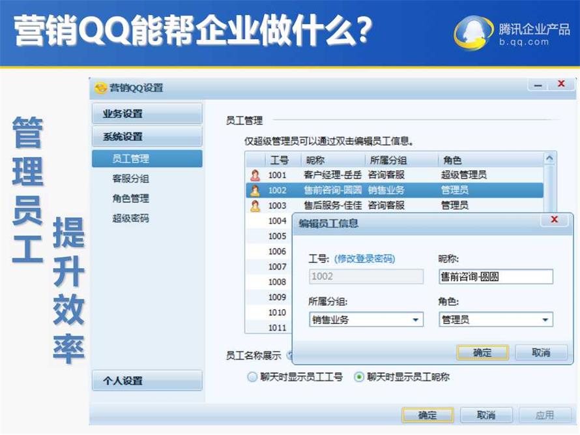Screen dimensions: 580x435
Task: Select 聊天时显示员工昵称 radio option
Action: click(x=358, y=377)
